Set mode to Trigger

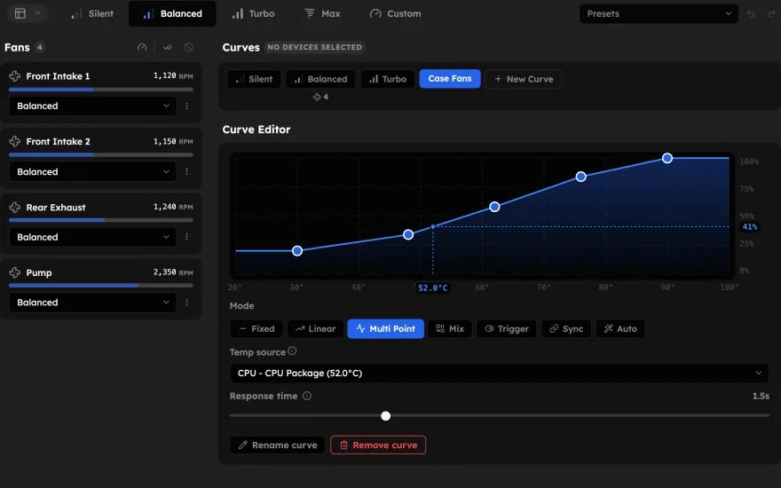click(507, 328)
